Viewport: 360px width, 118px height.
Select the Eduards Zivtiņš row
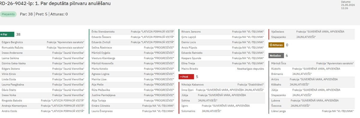tap(132, 42)
